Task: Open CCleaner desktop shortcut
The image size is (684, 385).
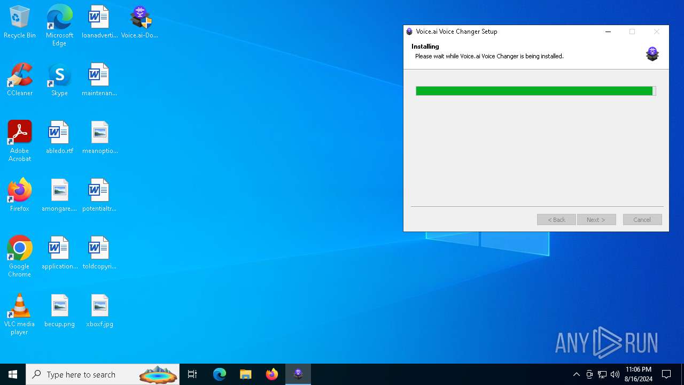Action: [x=20, y=80]
